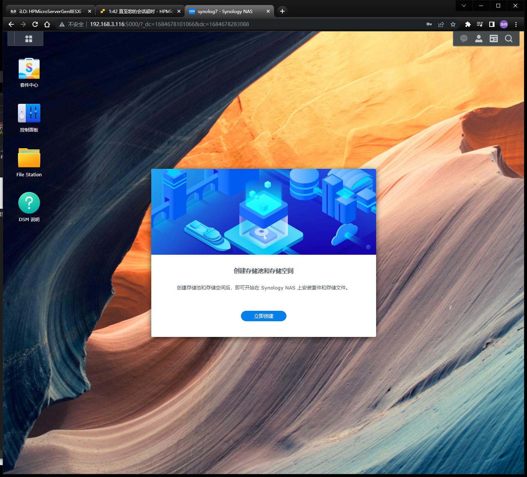The width and height of the screenshot is (527, 477).
Task: Open Control Panel (控制面板) desktop icon
Action: click(x=29, y=118)
